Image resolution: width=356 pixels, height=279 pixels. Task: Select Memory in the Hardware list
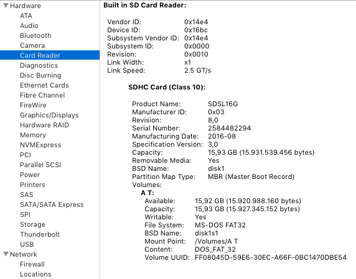(x=33, y=135)
